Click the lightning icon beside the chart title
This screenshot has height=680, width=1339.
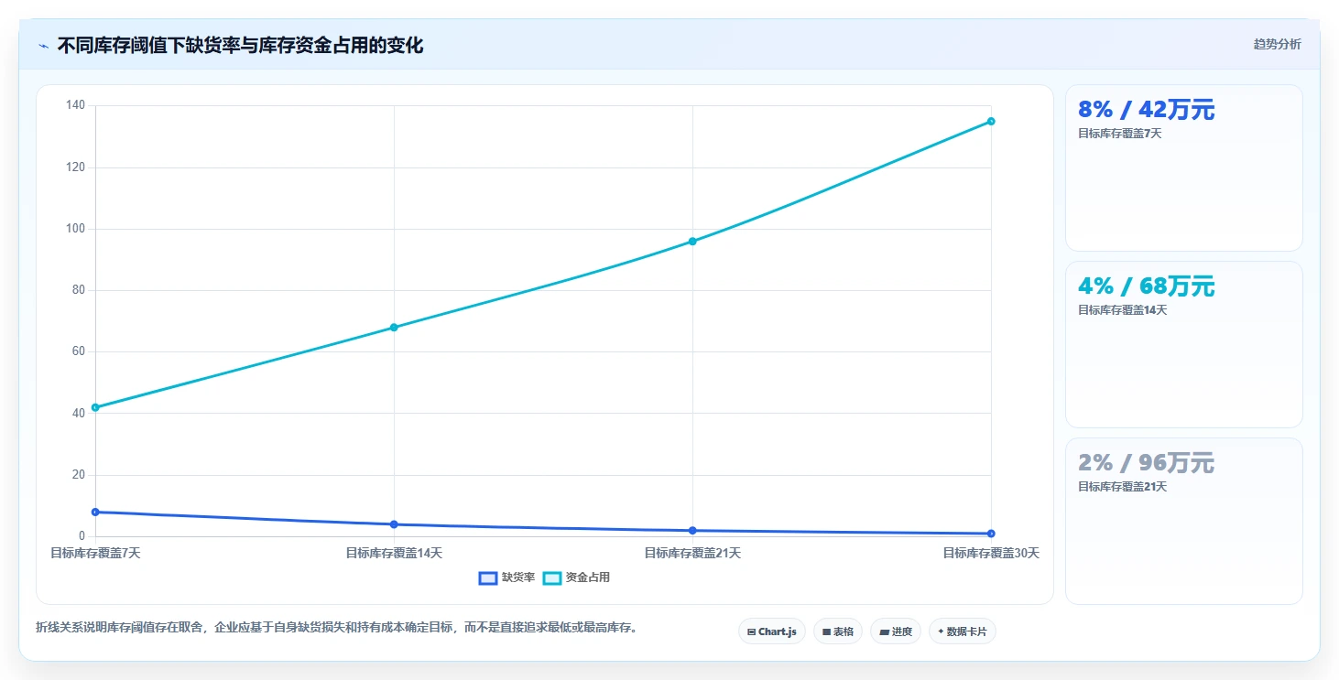click(43, 46)
